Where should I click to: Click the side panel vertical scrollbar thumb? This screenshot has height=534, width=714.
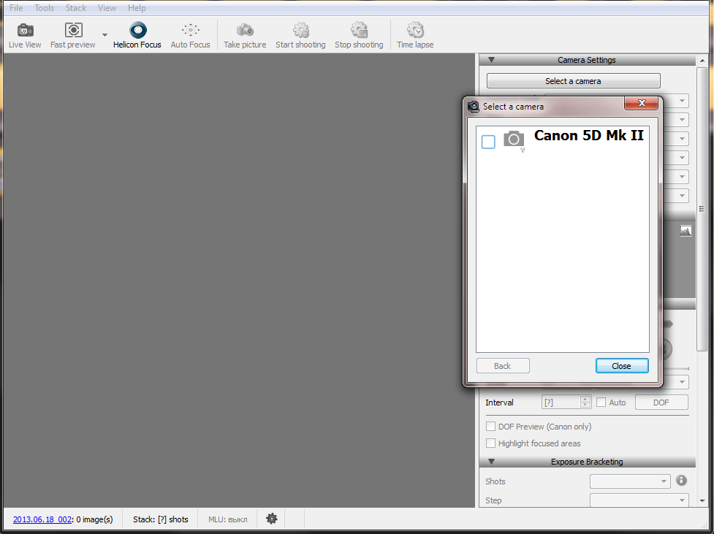pyautogui.click(x=702, y=208)
